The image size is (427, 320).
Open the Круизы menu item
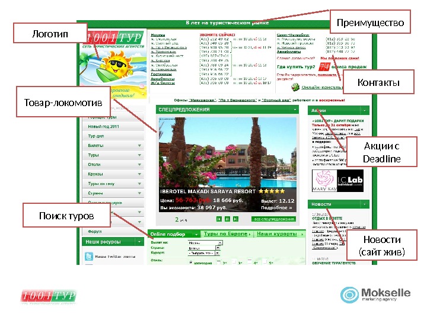113,174
